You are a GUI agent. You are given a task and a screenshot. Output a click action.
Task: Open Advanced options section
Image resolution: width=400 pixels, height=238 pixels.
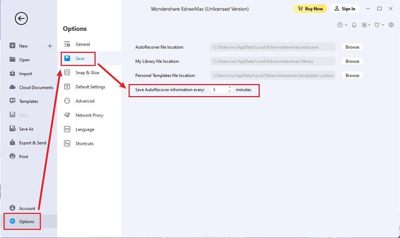click(x=89, y=101)
